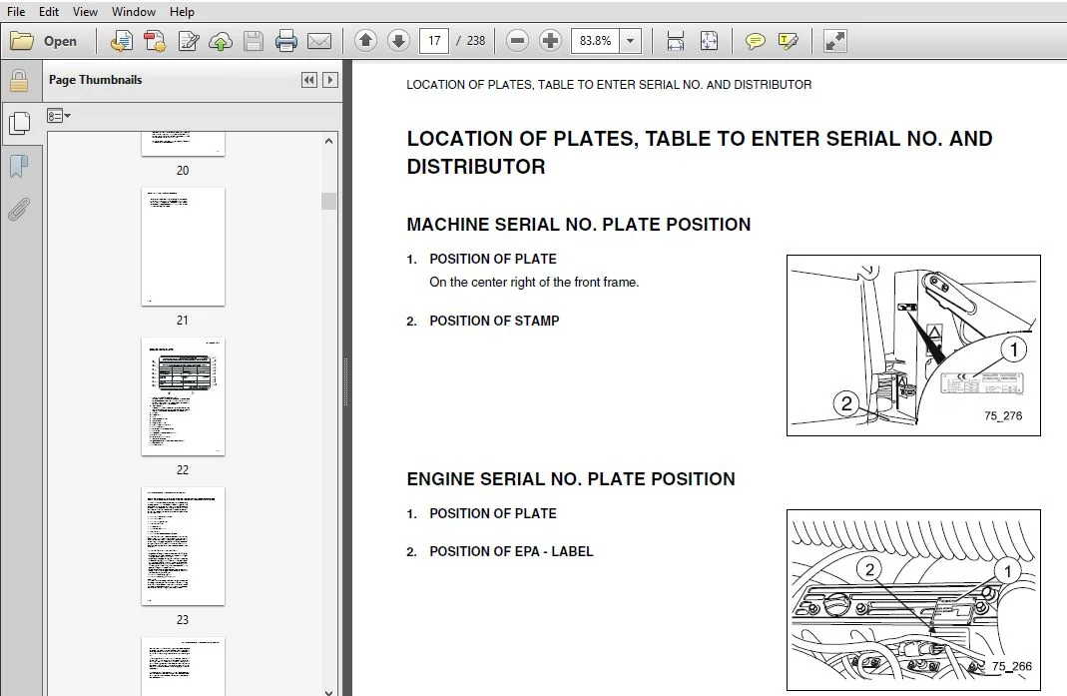This screenshot has width=1067, height=696.
Task: Click the page number field showing 17
Action: click(434, 41)
